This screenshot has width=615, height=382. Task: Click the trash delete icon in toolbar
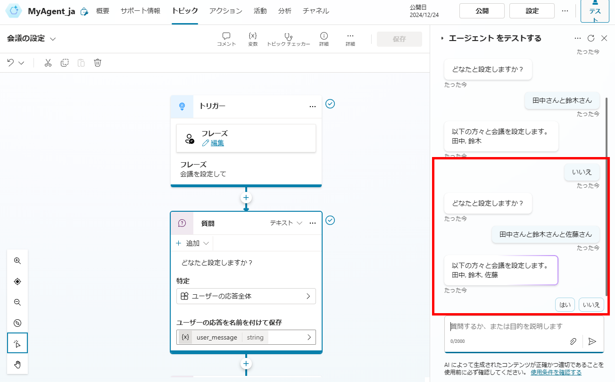pos(98,63)
